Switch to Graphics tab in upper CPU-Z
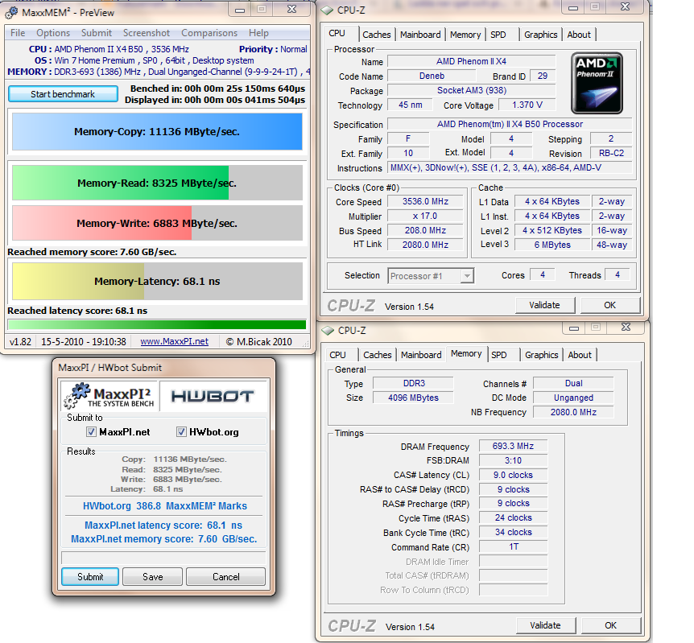The height and width of the screenshot is (643, 694). coord(540,35)
